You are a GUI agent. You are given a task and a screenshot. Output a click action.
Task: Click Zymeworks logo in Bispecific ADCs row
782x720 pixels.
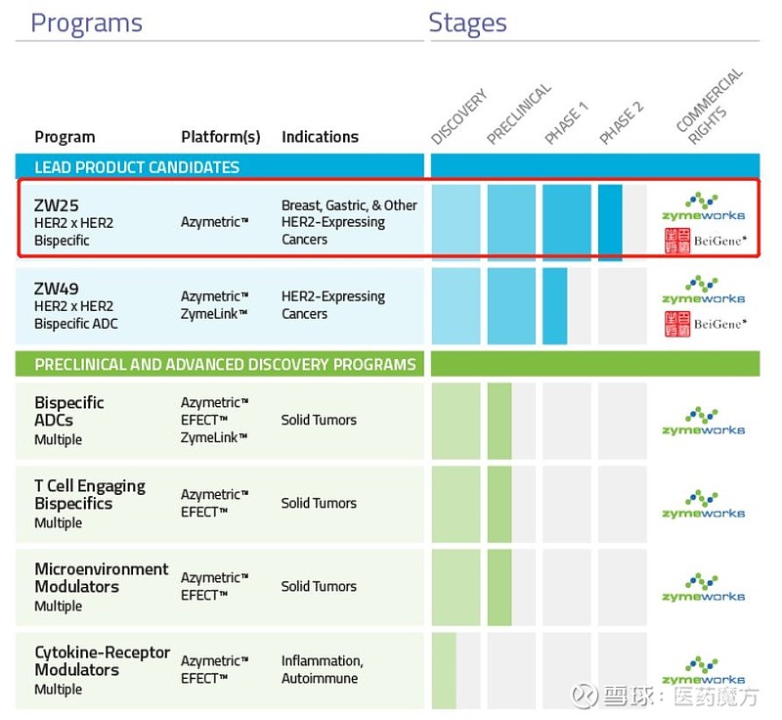click(703, 421)
